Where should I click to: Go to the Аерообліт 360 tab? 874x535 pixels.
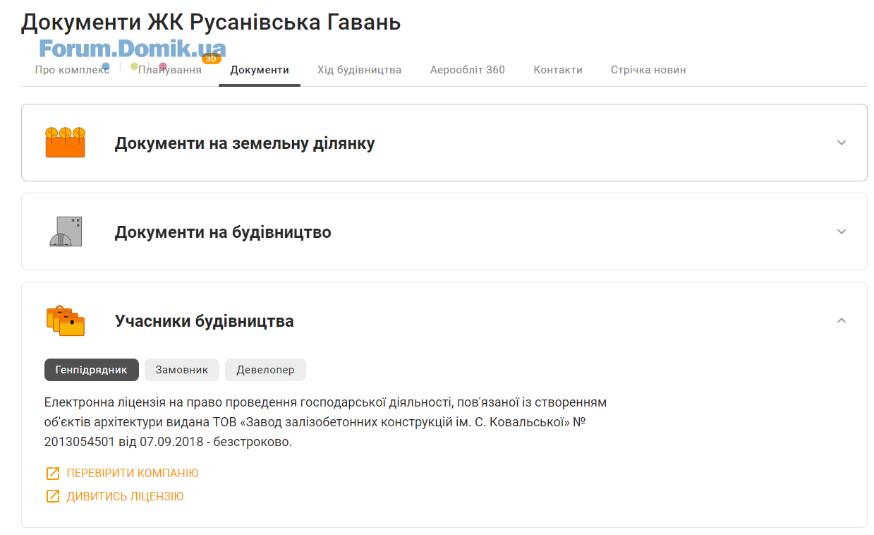pyautogui.click(x=468, y=70)
